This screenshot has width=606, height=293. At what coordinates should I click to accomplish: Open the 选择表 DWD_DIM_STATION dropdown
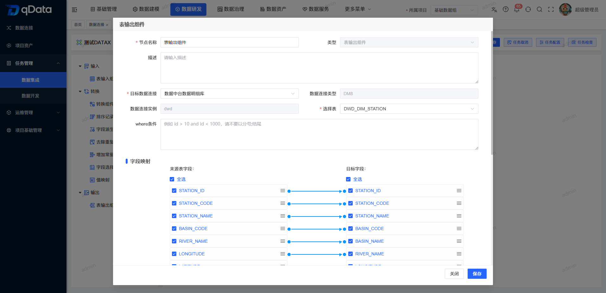coord(409,109)
